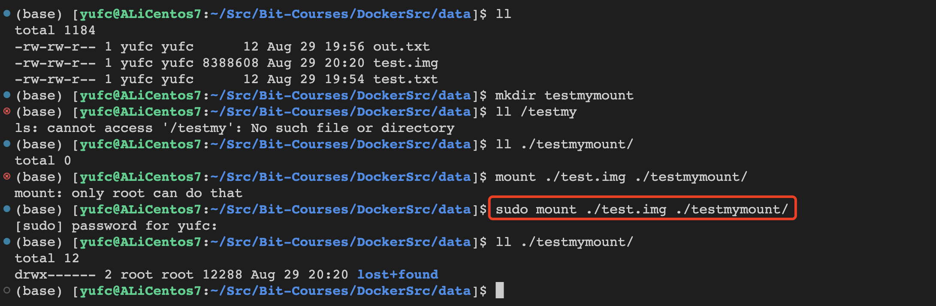Click the hollow circle marker at the current prompt

[x=7, y=290]
